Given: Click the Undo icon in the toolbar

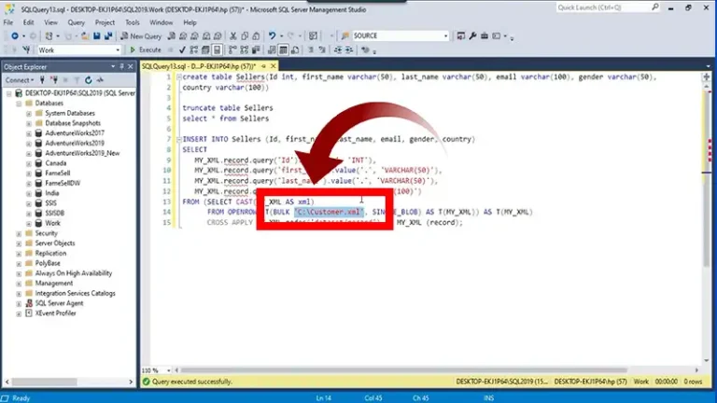Looking at the screenshot, I should [272, 35].
